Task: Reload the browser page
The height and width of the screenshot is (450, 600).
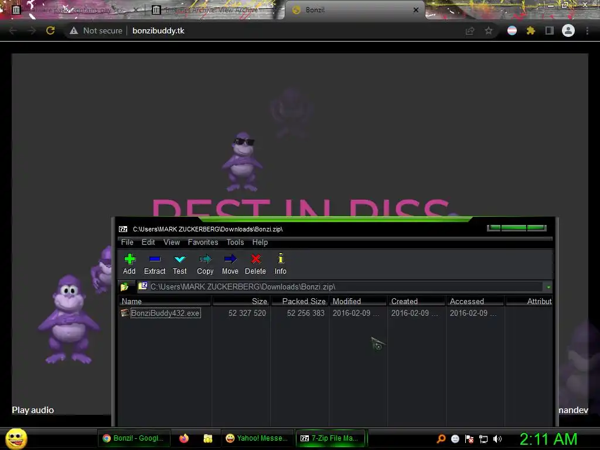Action: [x=50, y=30]
